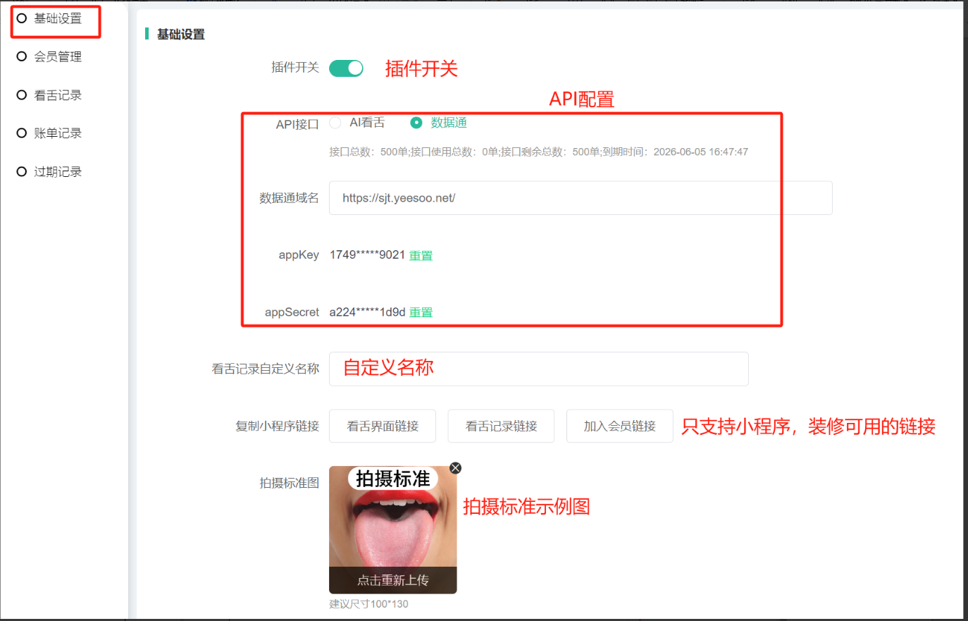Image resolution: width=968 pixels, height=621 pixels.
Task: Click the circle icon beside 会员管理
Action: (22, 56)
